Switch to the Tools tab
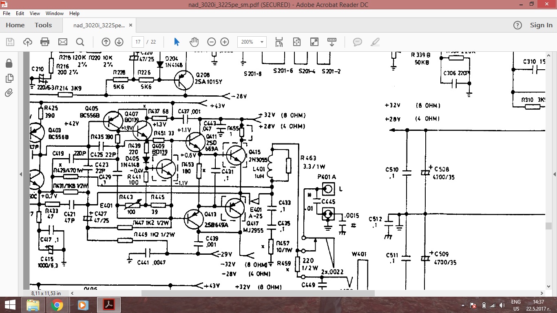The image size is (557, 313). point(43,25)
